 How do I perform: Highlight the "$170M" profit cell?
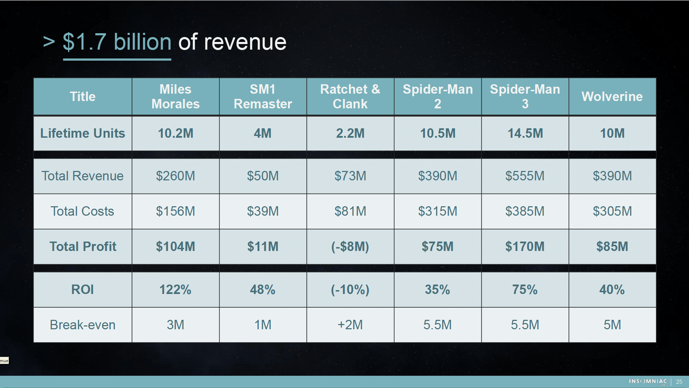pyautogui.click(x=525, y=246)
